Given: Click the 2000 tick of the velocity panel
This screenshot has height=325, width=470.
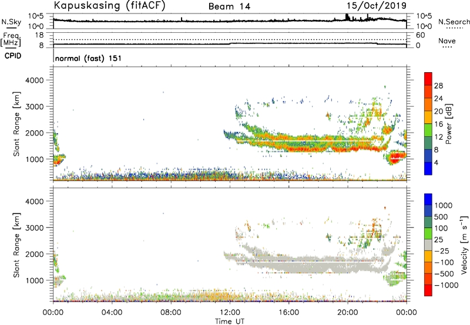Looking at the screenshot, I should pos(34,254).
